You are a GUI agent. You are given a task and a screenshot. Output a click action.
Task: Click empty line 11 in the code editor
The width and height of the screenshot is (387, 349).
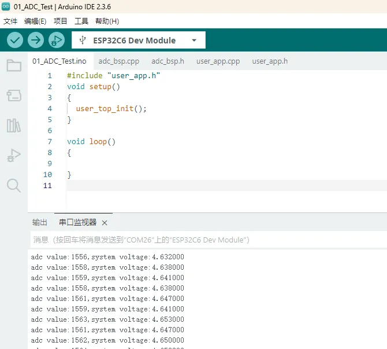point(225,185)
